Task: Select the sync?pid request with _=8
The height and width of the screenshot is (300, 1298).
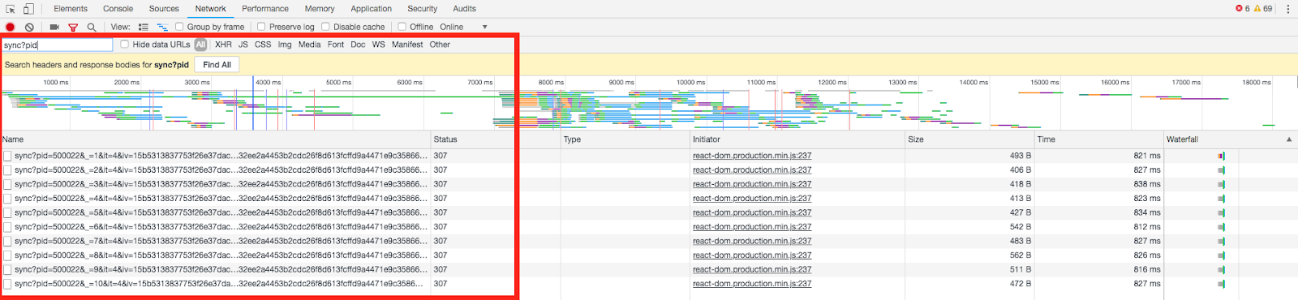Action: 221,255
